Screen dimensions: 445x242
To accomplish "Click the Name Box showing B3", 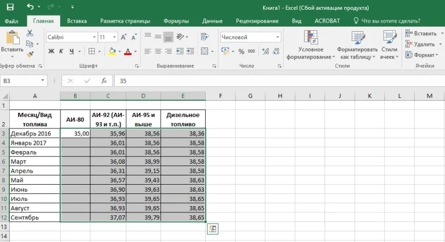I will [x=24, y=81].
